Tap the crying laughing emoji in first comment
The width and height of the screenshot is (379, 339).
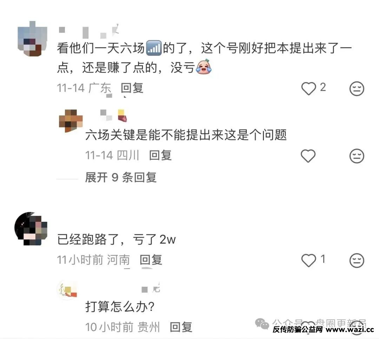[204, 67]
